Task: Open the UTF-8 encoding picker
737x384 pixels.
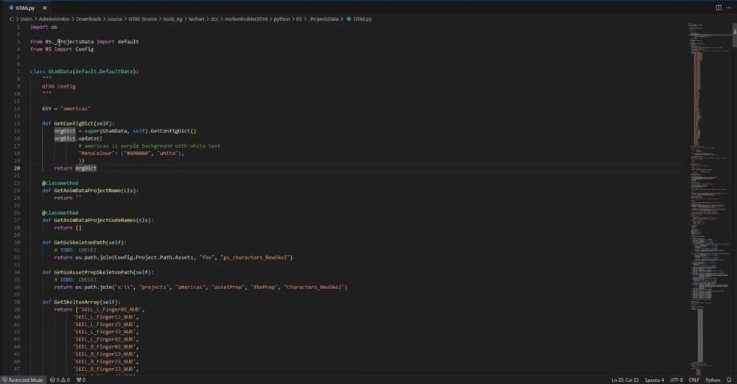Action: coord(676,380)
